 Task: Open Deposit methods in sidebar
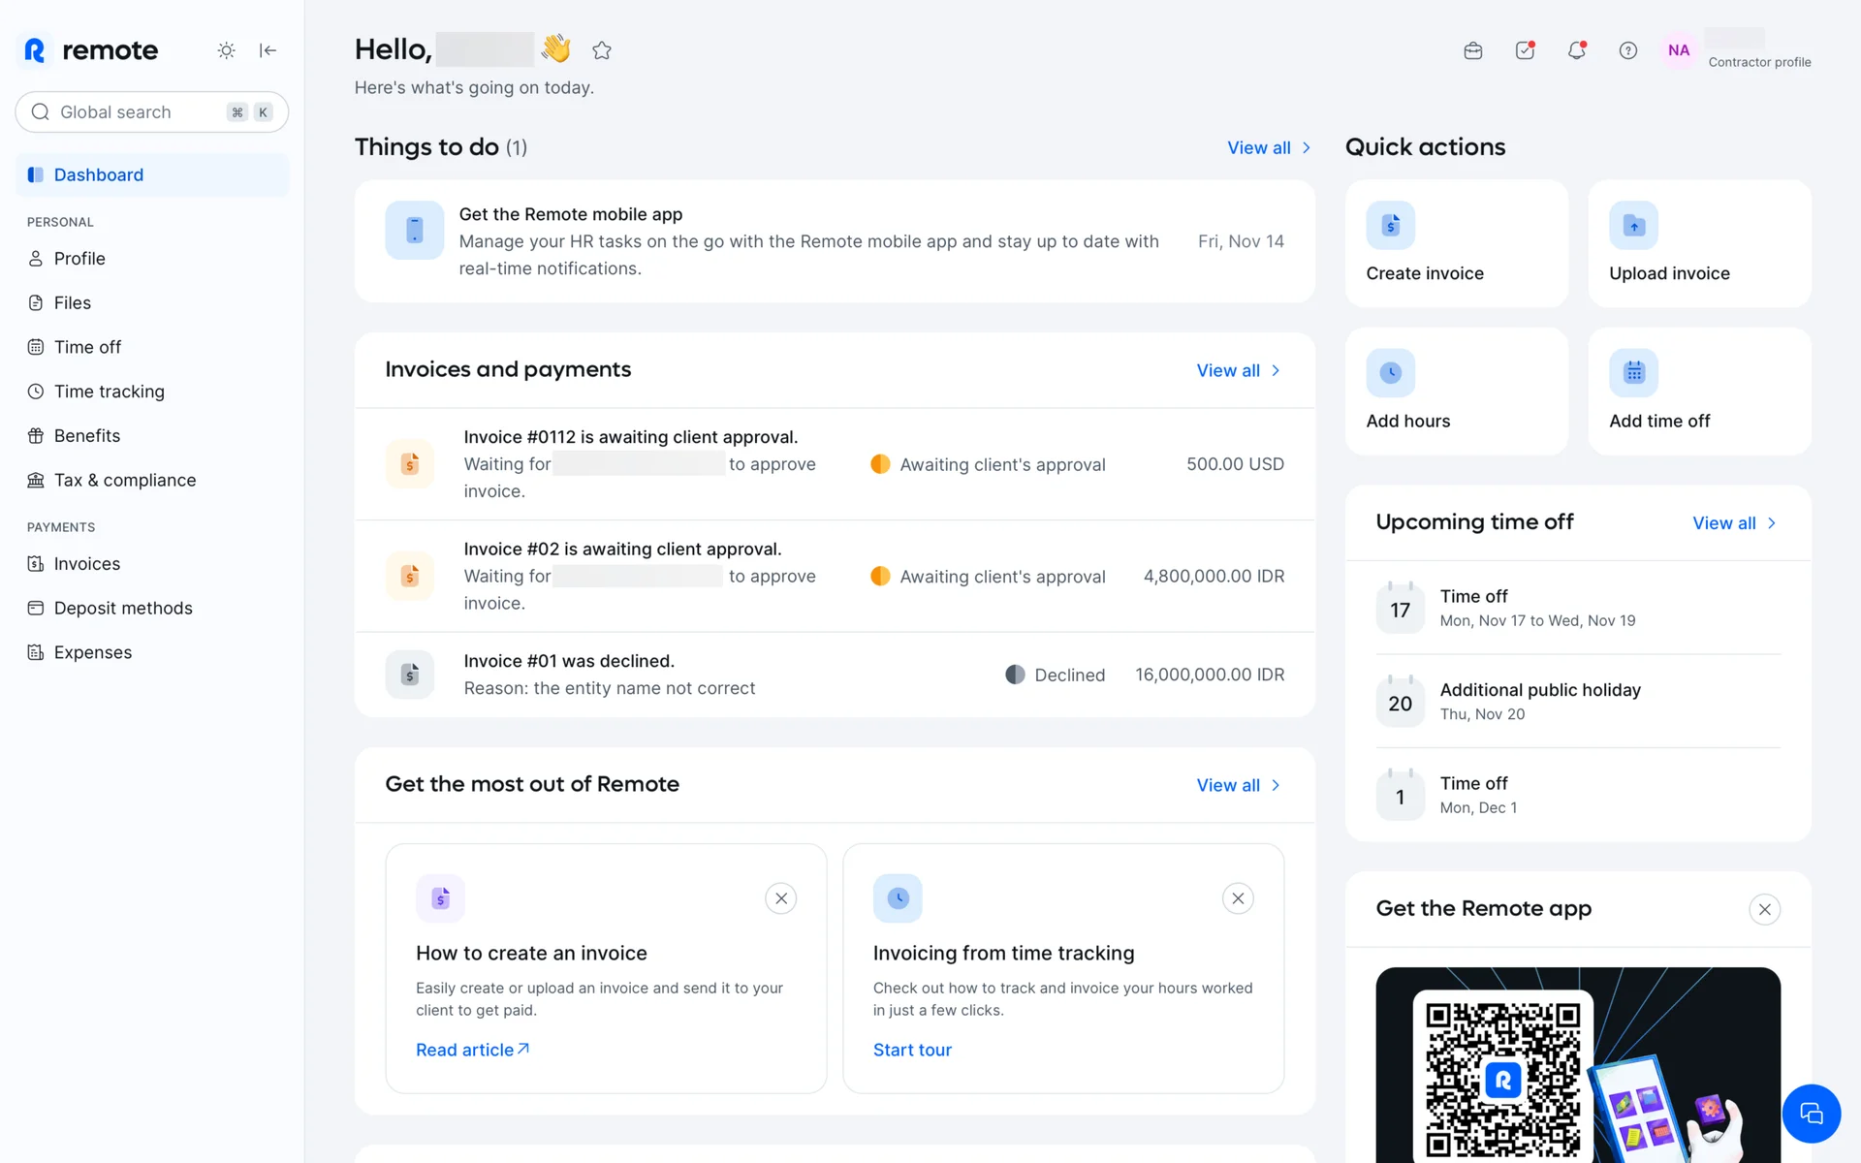[x=123, y=609]
